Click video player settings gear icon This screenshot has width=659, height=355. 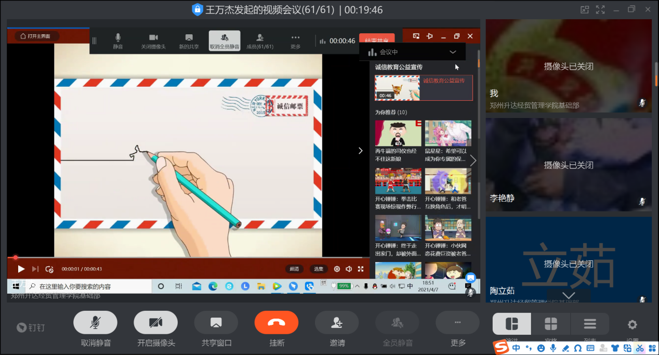tap(337, 269)
